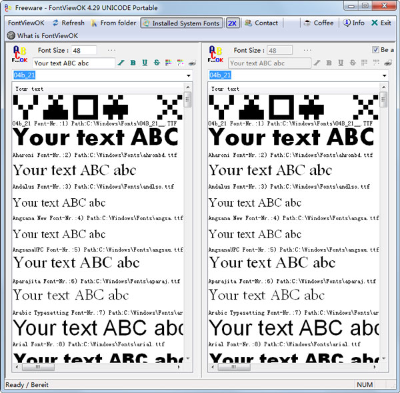The image size is (400, 393).
Task: Select Aharoni font sample in left list
Action: tap(95, 137)
